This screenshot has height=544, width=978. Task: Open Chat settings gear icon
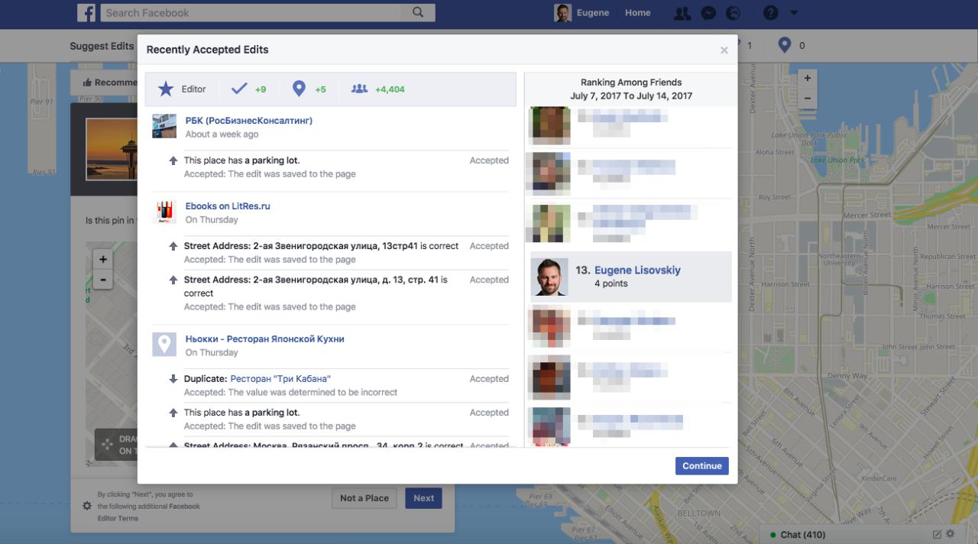pyautogui.click(x=950, y=534)
